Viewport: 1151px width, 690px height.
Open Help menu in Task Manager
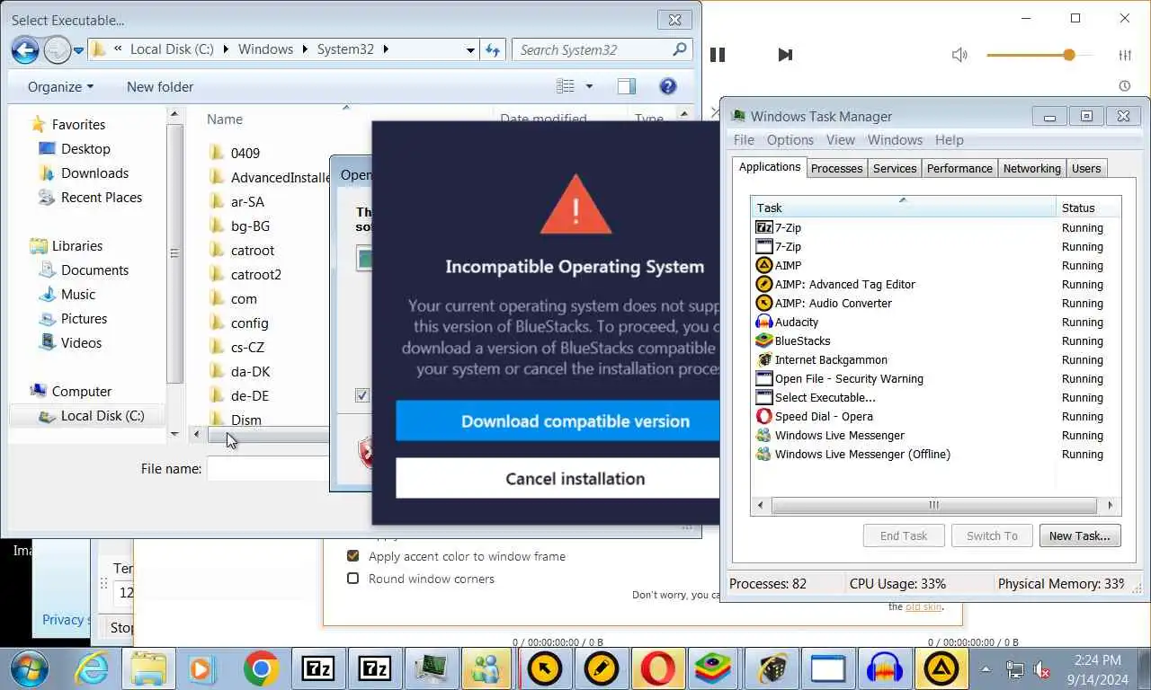pos(949,140)
